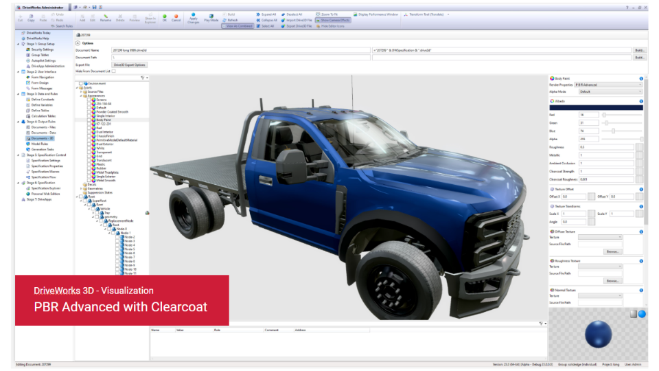Click Hide Editor Icons

click(x=330, y=26)
